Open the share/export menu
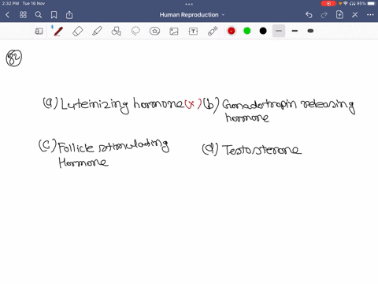Viewport: 378px width, 284px height. [x=69, y=15]
